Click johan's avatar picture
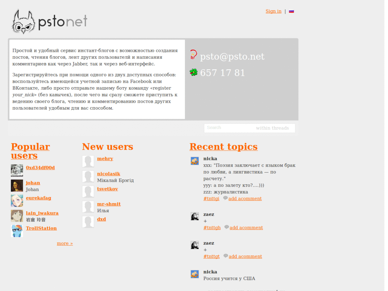Image resolution: width=388 pixels, height=291 pixels. [x=17, y=185]
